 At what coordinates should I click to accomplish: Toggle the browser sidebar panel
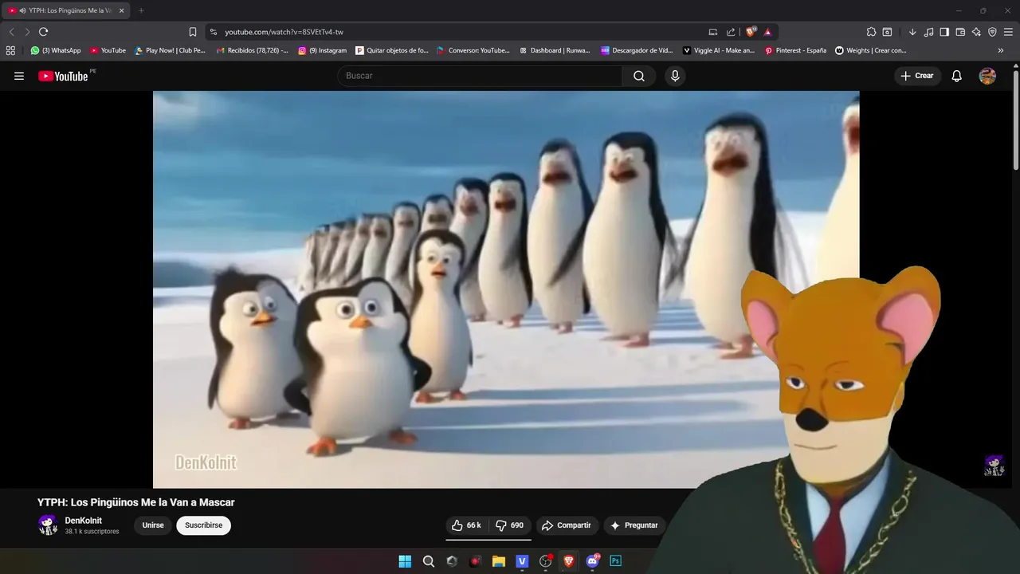[x=944, y=32]
